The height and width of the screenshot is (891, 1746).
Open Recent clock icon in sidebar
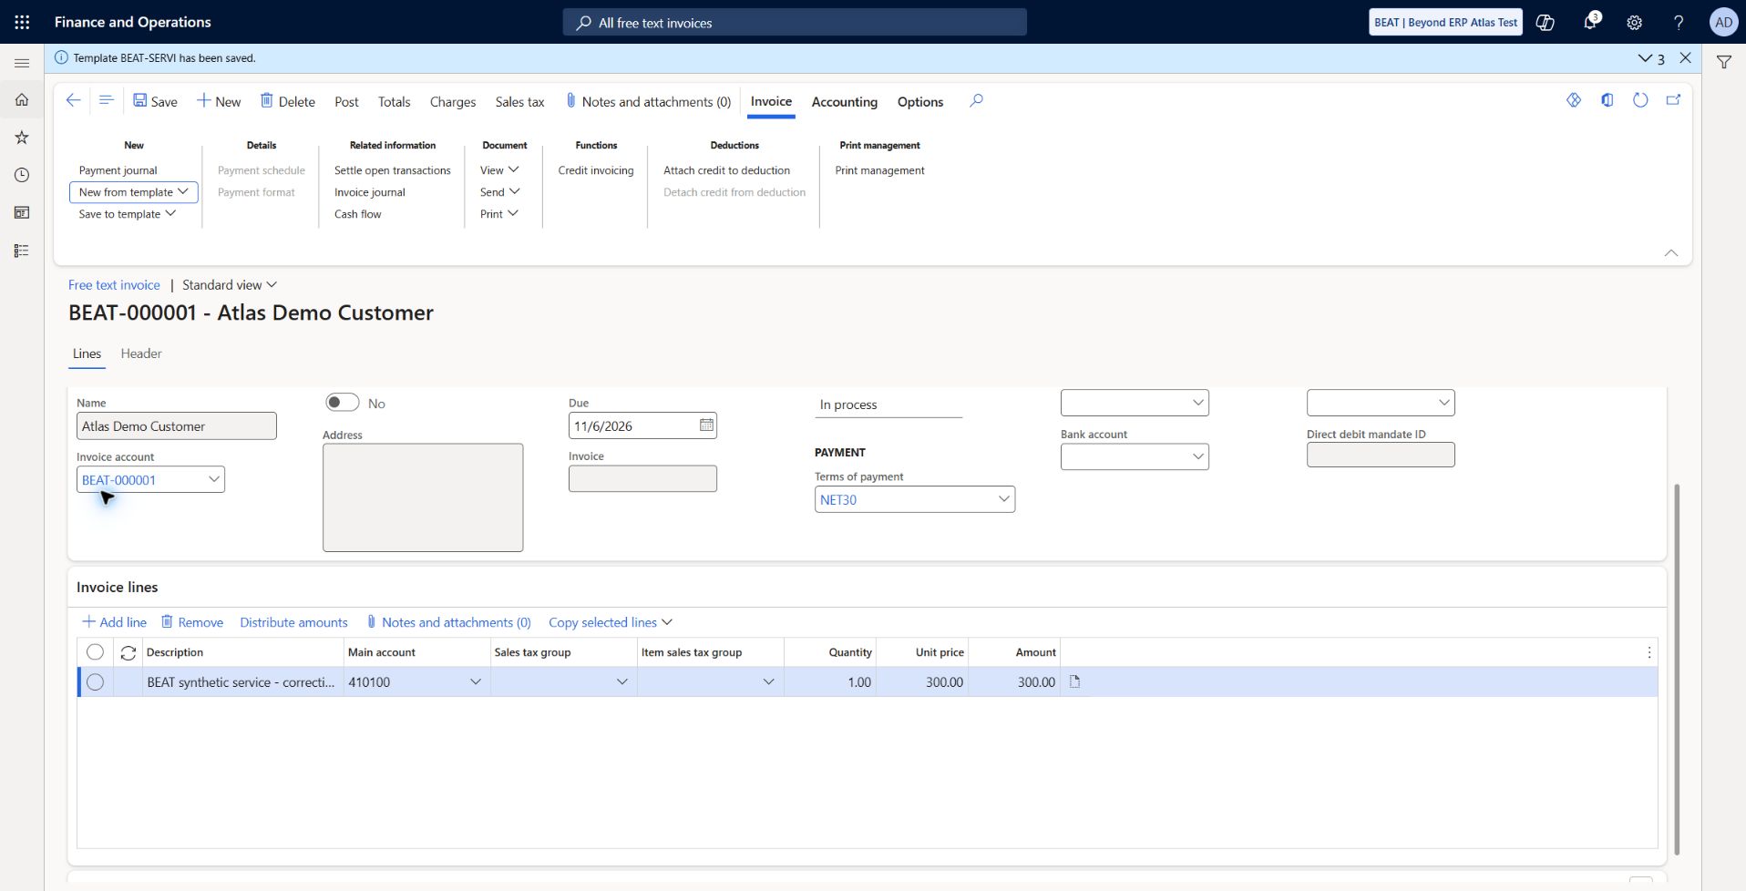point(22,175)
